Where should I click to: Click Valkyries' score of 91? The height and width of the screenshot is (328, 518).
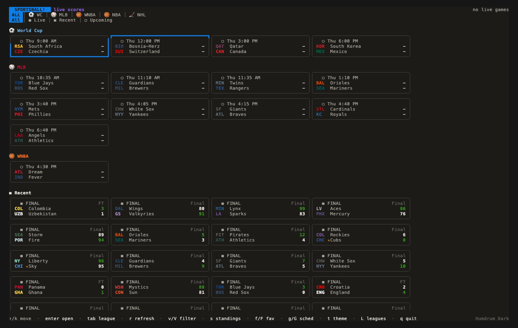pyautogui.click(x=202, y=214)
